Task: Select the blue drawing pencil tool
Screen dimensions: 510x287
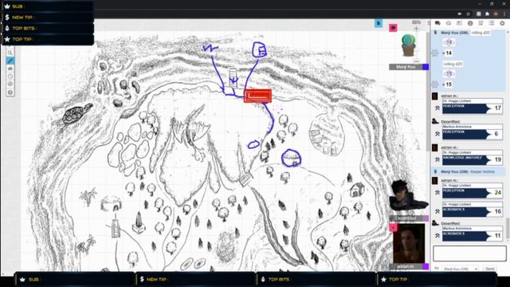Action: (x=10, y=61)
